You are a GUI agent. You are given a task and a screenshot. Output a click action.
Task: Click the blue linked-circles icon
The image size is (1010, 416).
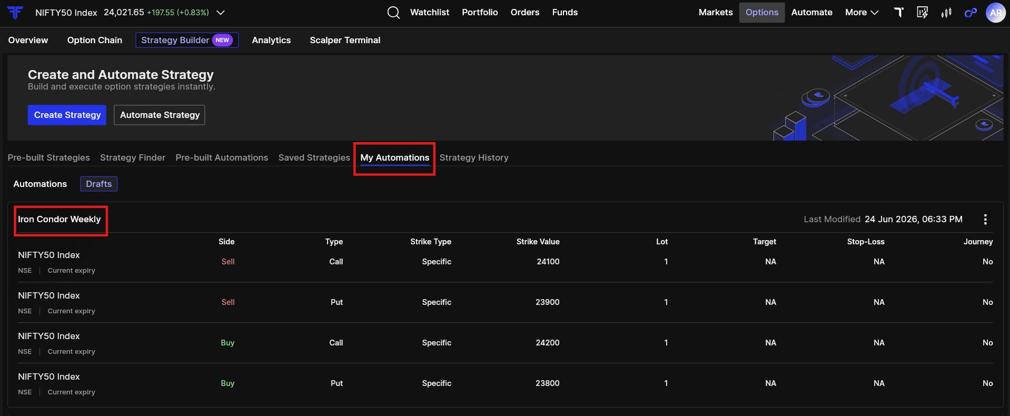(971, 12)
